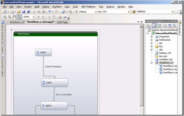Select the goto1 activity in designer
Screen dimensions: 184x116
tap(54, 105)
